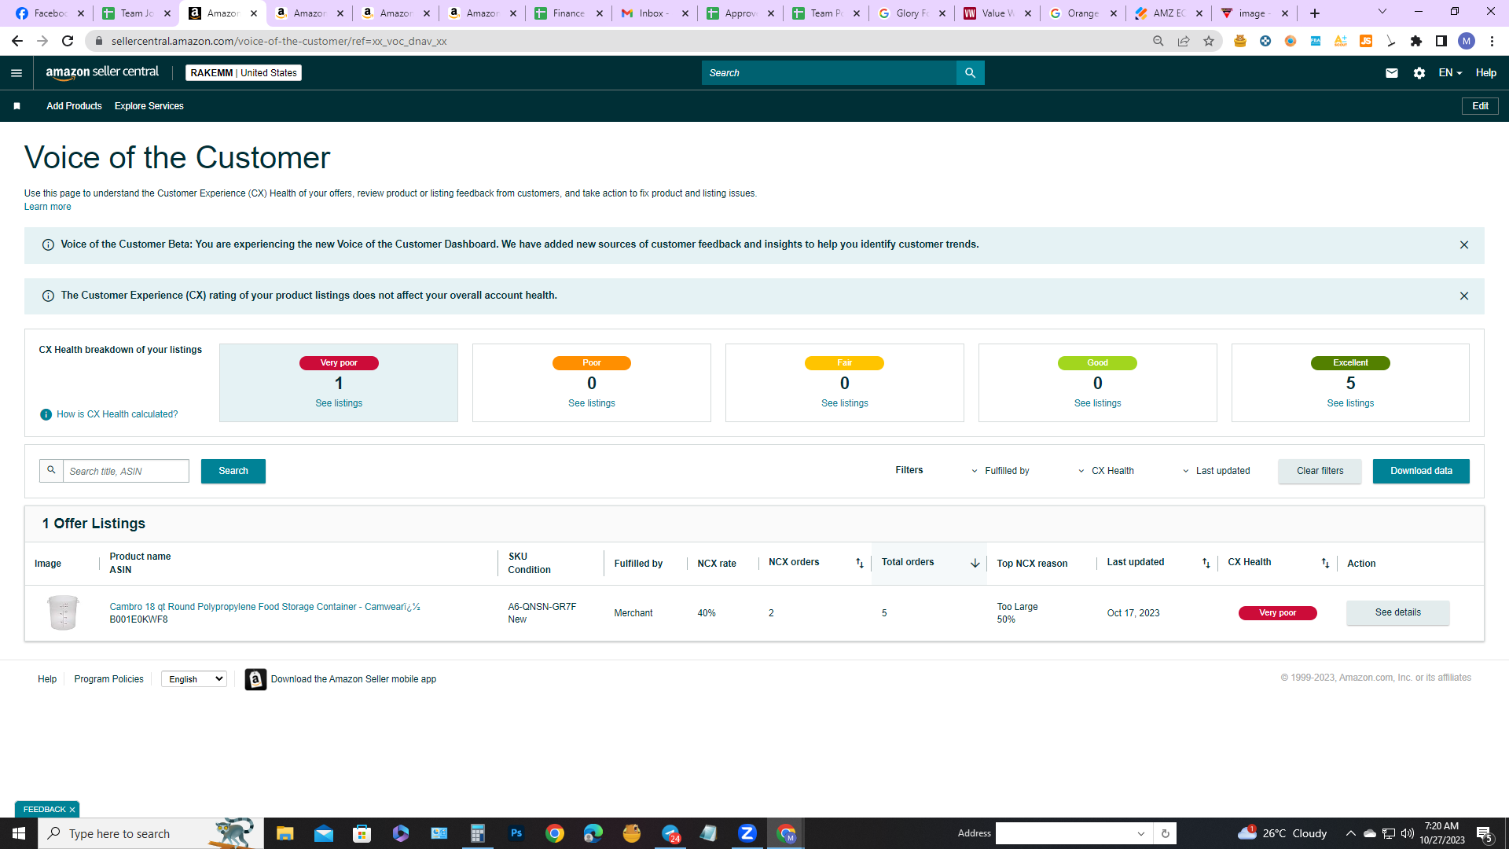
Task: Open the Chrome profile avatar M
Action: click(1467, 41)
